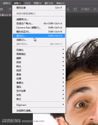The image size is (98, 125).
Task: Expand the 素描 sketch submenu
Action: (x=39, y=74)
